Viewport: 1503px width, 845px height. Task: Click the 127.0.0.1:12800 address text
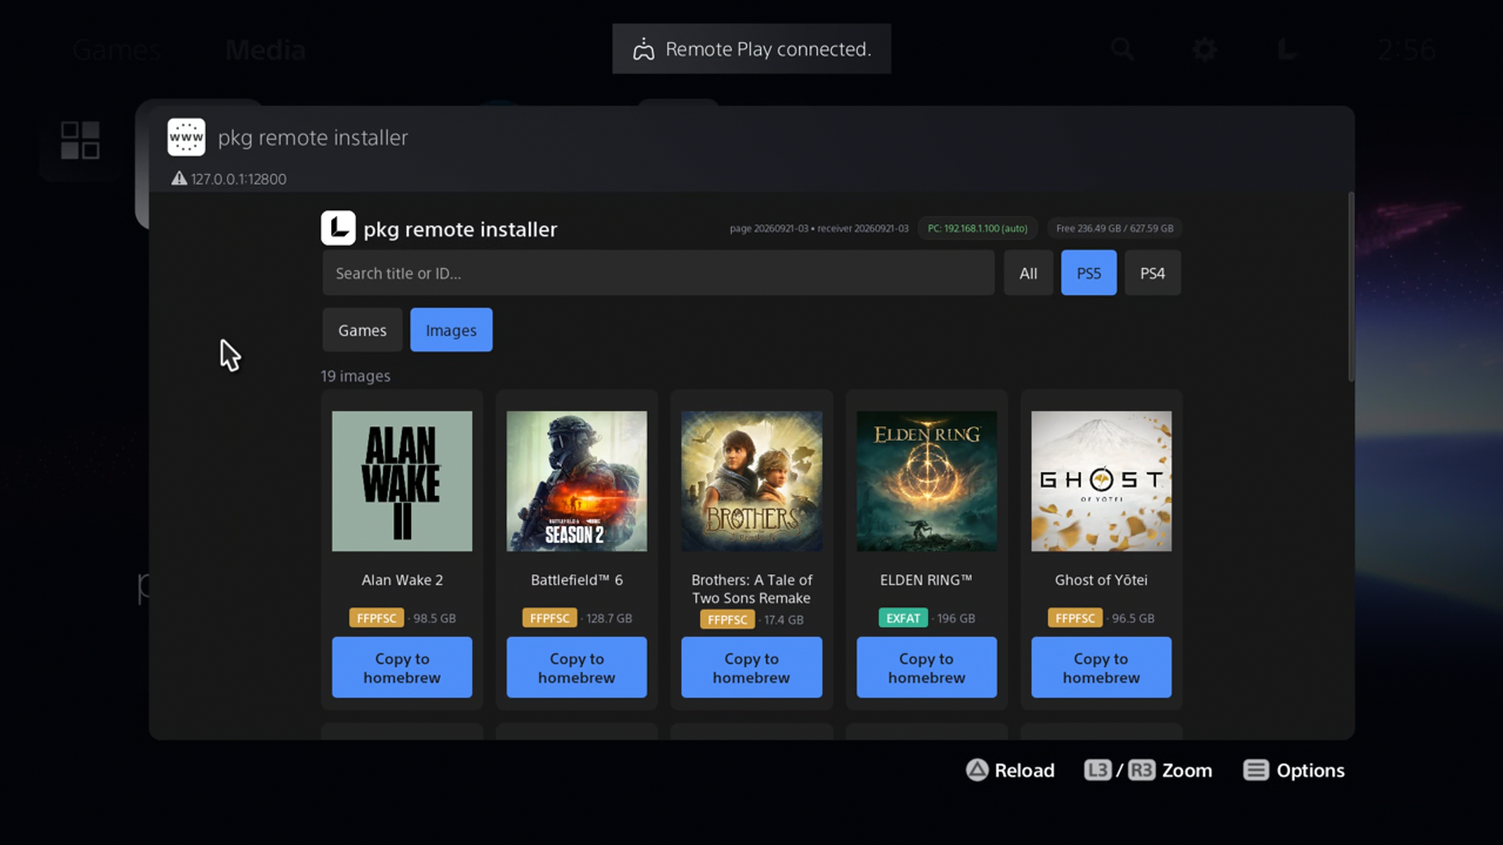239,179
